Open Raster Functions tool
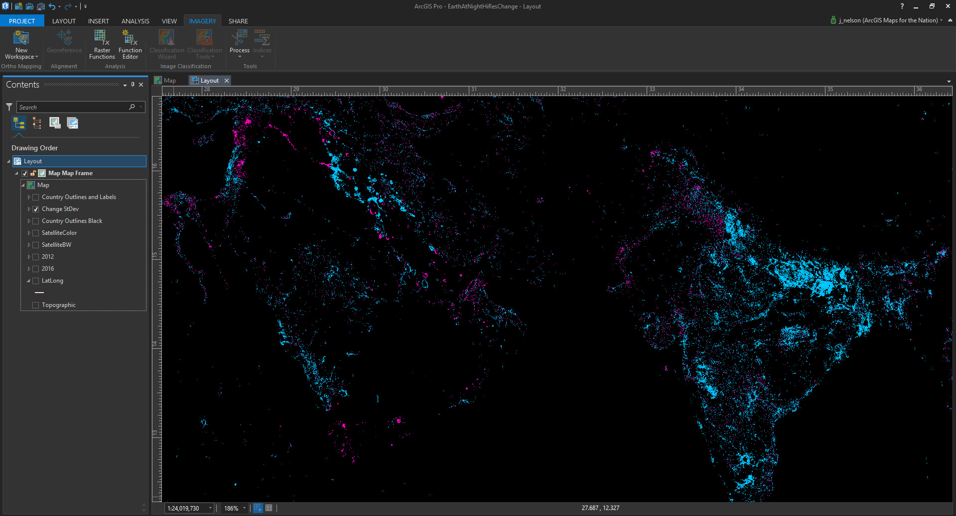 102,38
